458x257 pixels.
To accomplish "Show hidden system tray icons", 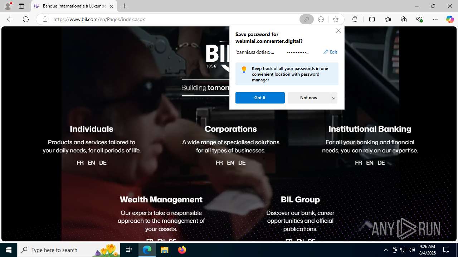I will [x=386, y=250].
